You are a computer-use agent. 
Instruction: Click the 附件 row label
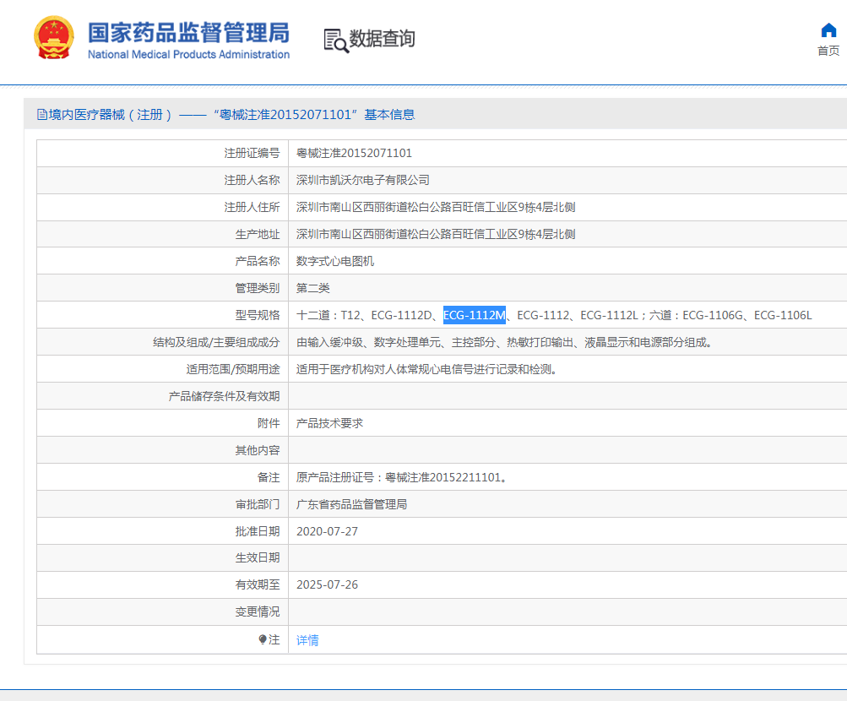(x=269, y=423)
